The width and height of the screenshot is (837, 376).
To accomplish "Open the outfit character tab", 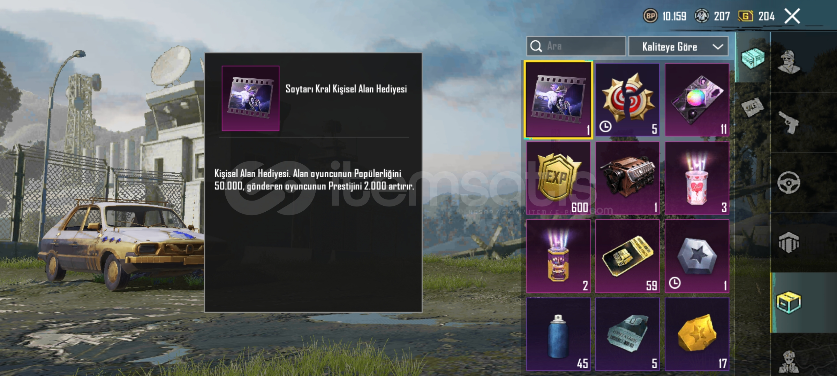I will [790, 62].
